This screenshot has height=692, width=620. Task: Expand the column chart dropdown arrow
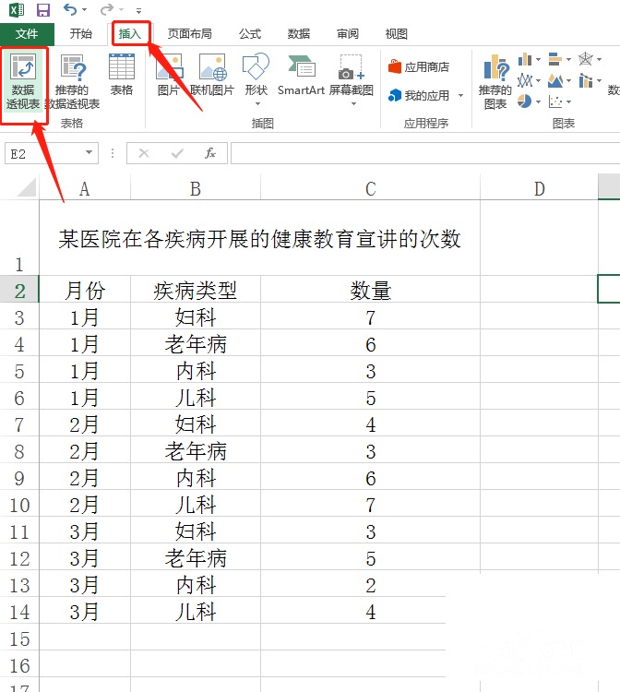tap(538, 59)
